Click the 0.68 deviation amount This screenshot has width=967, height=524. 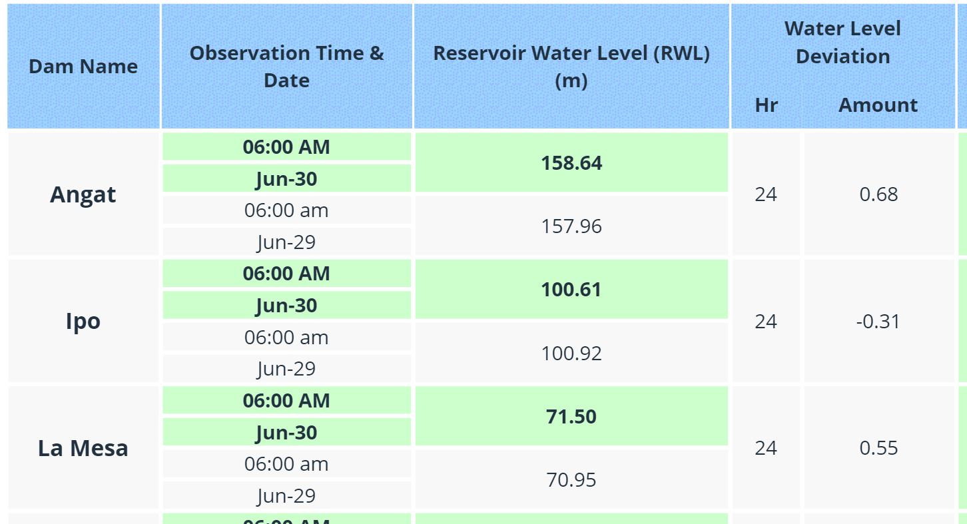click(878, 194)
